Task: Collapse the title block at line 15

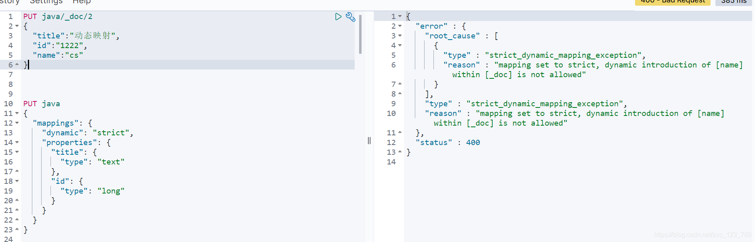Action: tap(17, 152)
